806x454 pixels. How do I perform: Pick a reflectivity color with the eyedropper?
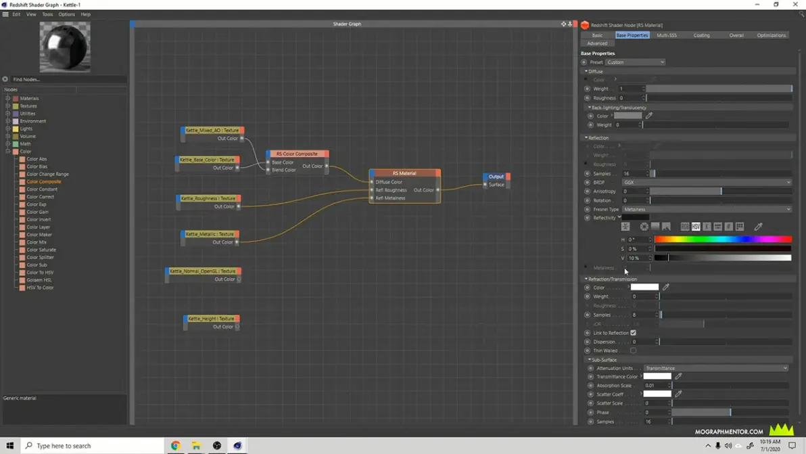758,227
